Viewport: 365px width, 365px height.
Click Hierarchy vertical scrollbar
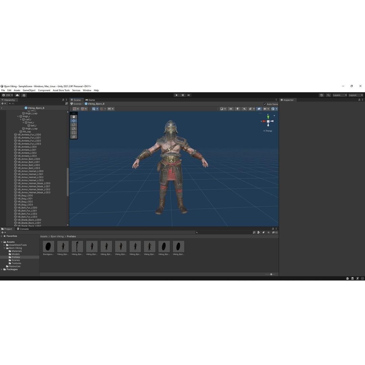click(68, 182)
